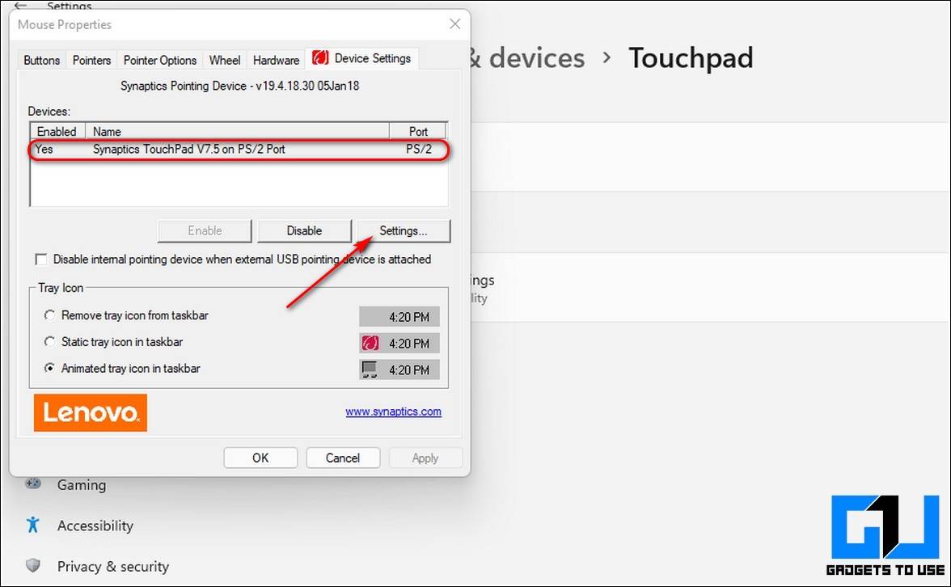
Task: Check Disable internal pointing device checkbox
Action: (x=41, y=260)
